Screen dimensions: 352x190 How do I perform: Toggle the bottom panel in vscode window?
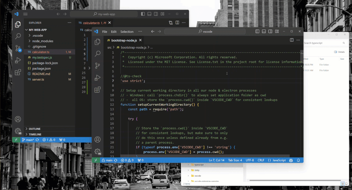point(263,31)
